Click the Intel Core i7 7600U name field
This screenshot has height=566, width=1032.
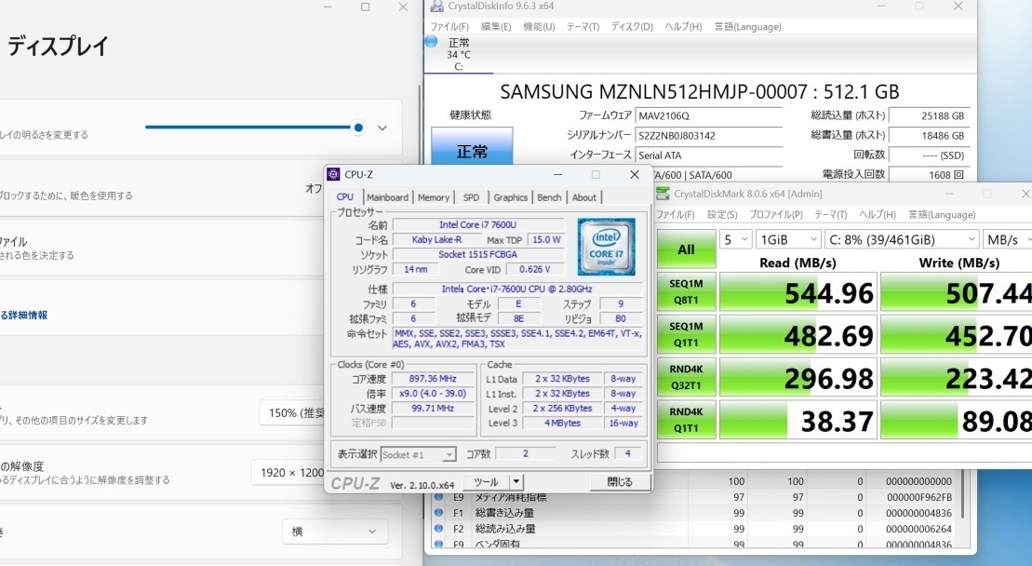[477, 224]
